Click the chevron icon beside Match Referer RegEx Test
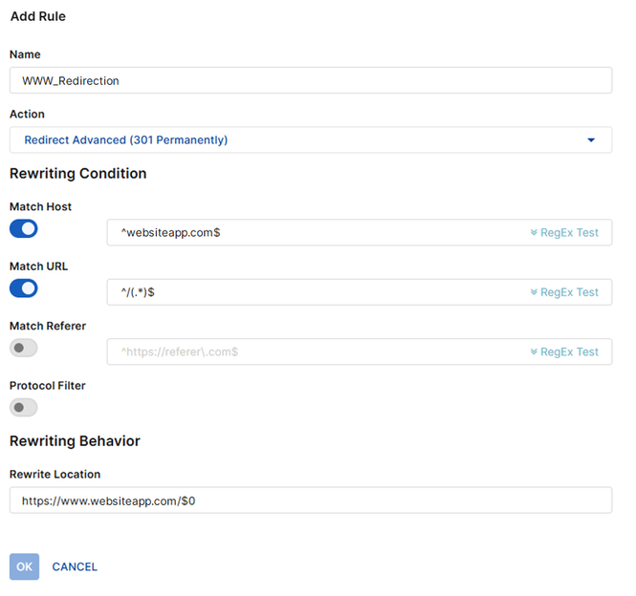 pyautogui.click(x=534, y=352)
